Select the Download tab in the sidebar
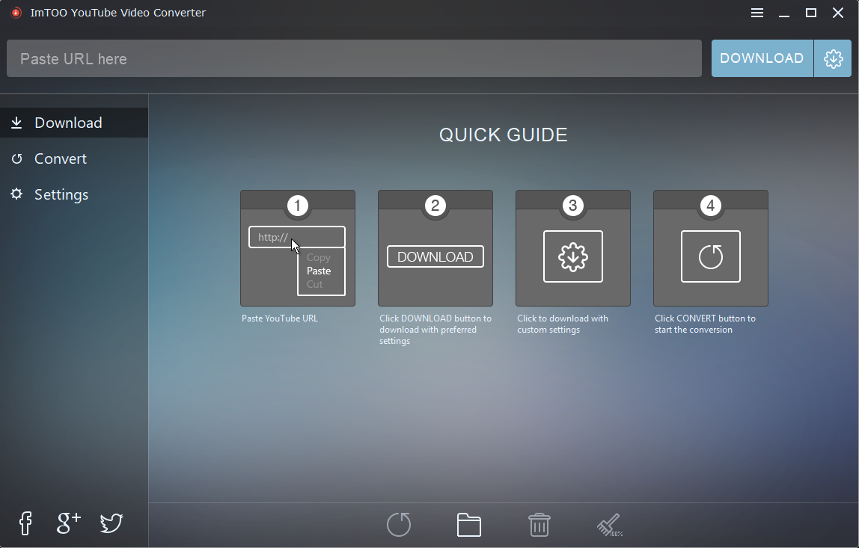The height and width of the screenshot is (548, 859). pyautogui.click(x=74, y=123)
